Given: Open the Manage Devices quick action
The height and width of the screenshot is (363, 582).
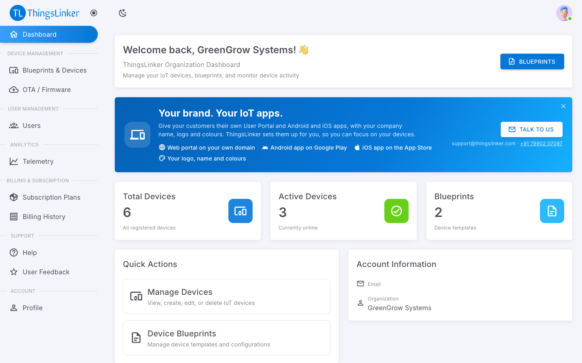Looking at the screenshot, I should (x=227, y=296).
